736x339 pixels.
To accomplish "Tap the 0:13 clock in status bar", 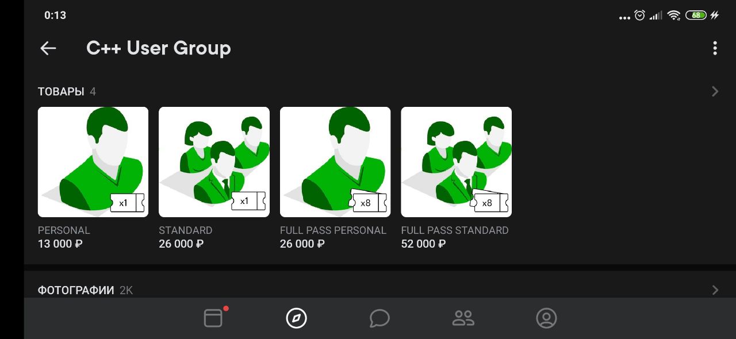I will tap(55, 16).
